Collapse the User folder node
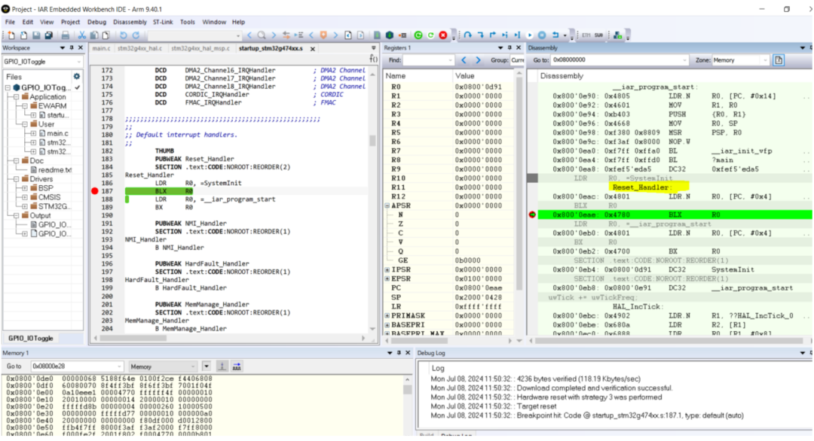This screenshot has width=814, height=441. (25, 124)
